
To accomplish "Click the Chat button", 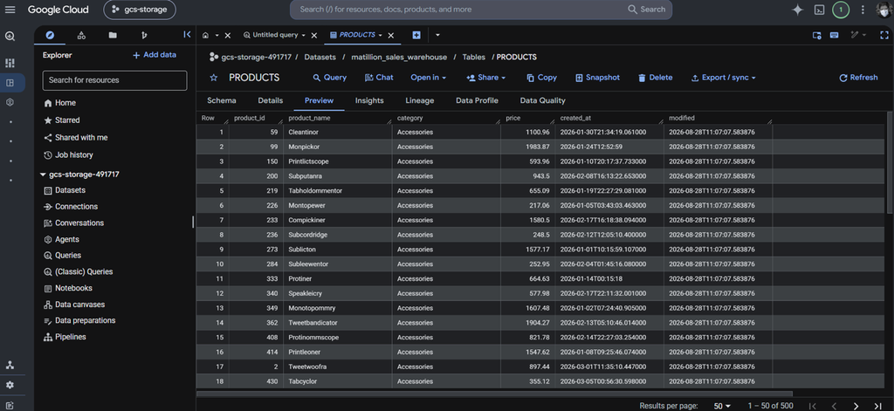I will (x=379, y=78).
